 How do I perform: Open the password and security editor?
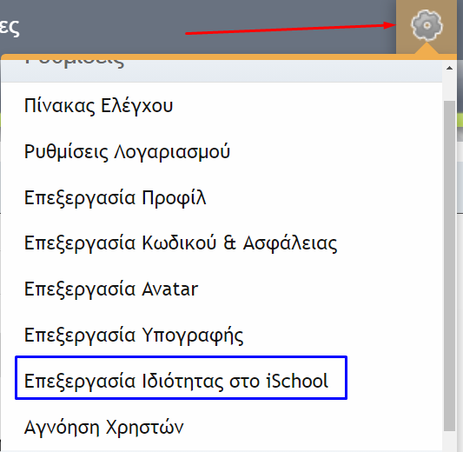coord(181,243)
